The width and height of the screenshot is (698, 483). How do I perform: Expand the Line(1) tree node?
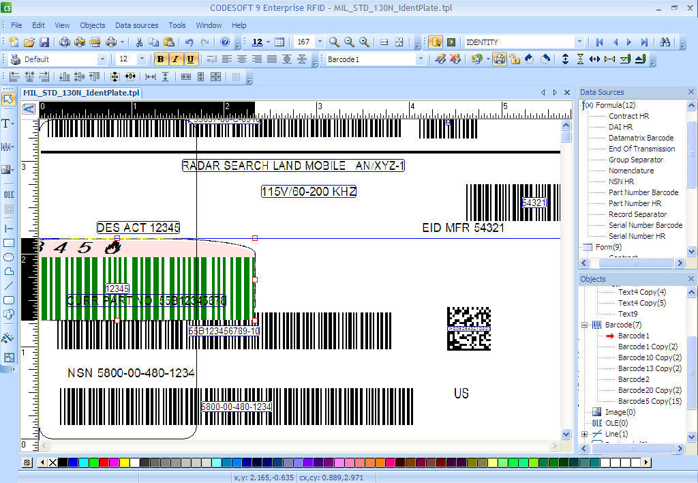(584, 434)
